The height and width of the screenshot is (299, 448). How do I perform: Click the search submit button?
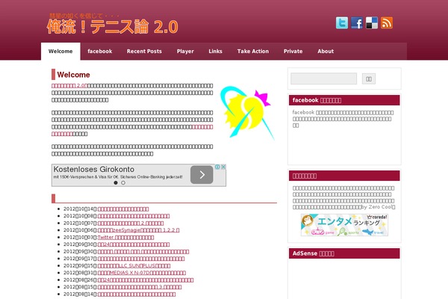369,78
